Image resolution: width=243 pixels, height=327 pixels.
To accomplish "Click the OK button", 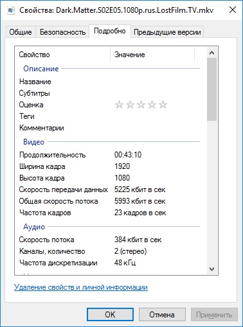I will point(110,315).
